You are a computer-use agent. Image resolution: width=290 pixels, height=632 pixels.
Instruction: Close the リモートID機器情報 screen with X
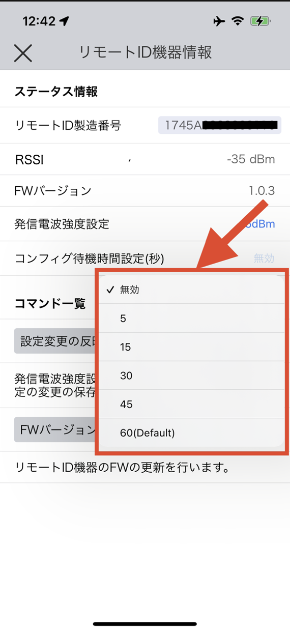pos(23,53)
